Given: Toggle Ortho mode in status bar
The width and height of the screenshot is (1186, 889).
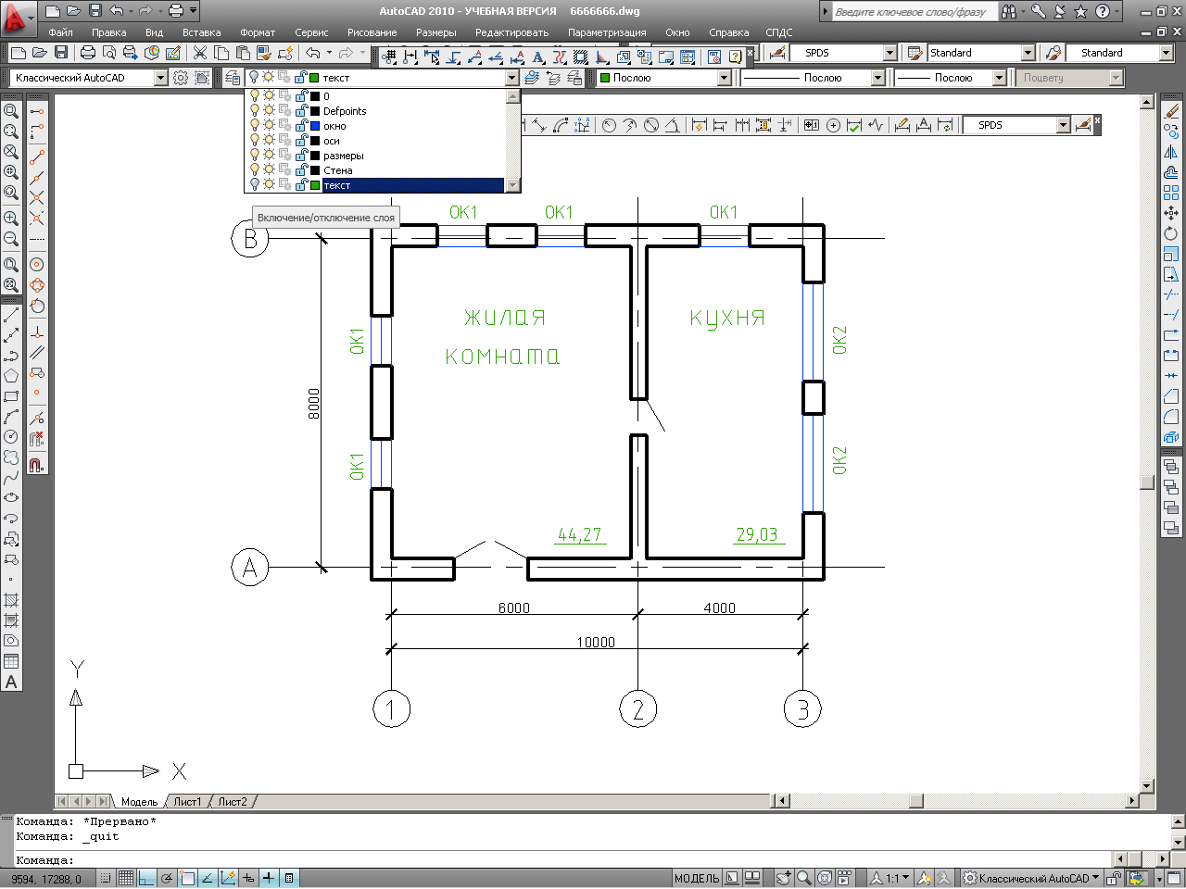Looking at the screenshot, I should pyautogui.click(x=146, y=878).
